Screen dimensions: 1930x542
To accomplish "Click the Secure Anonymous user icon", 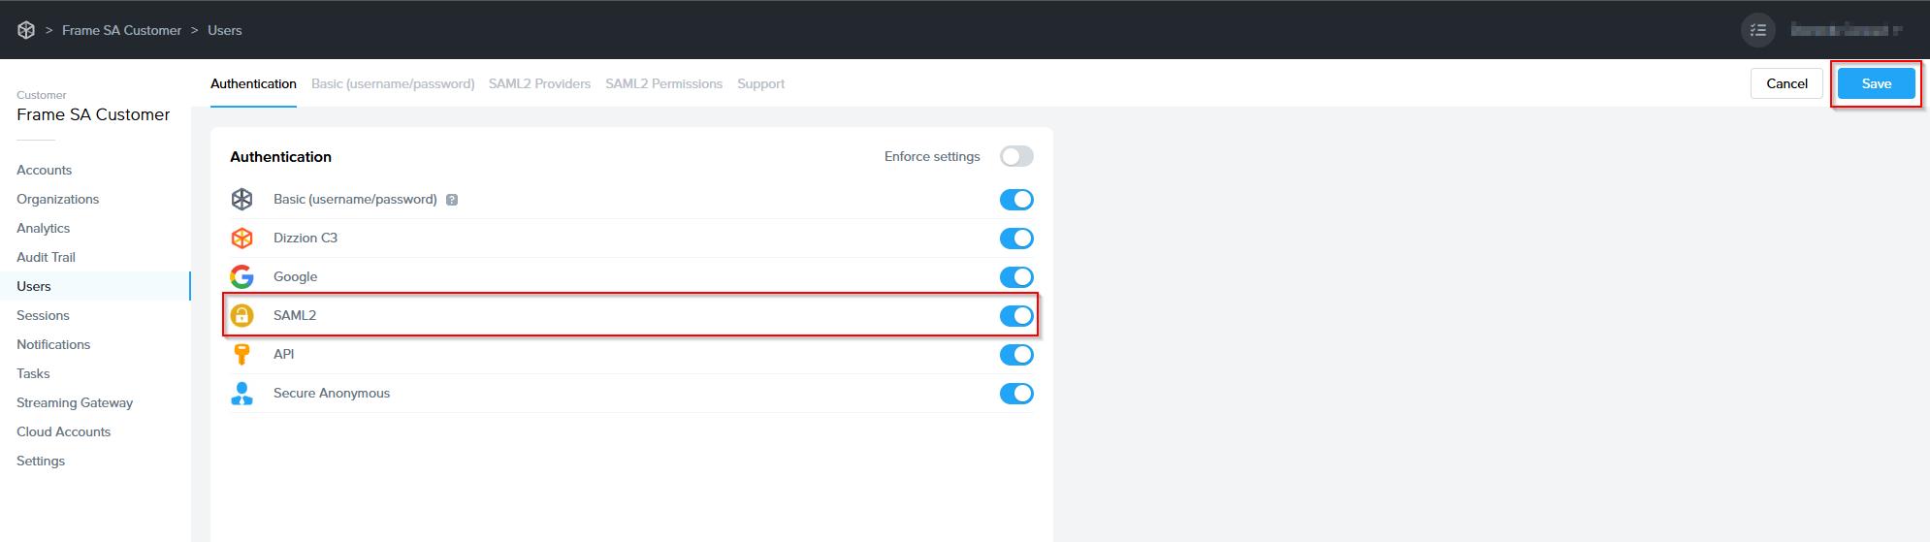I will 241,393.
